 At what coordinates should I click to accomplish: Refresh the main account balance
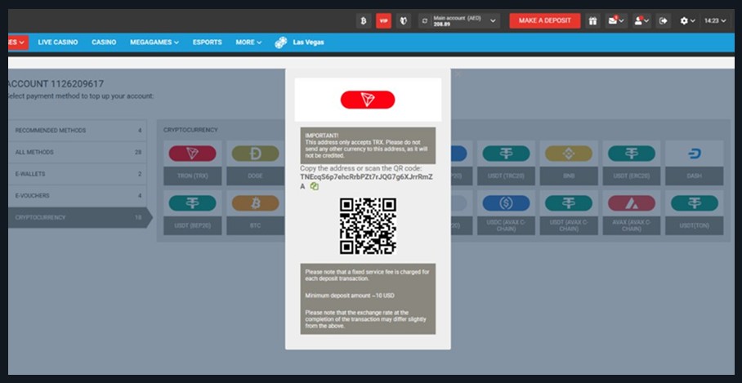425,21
